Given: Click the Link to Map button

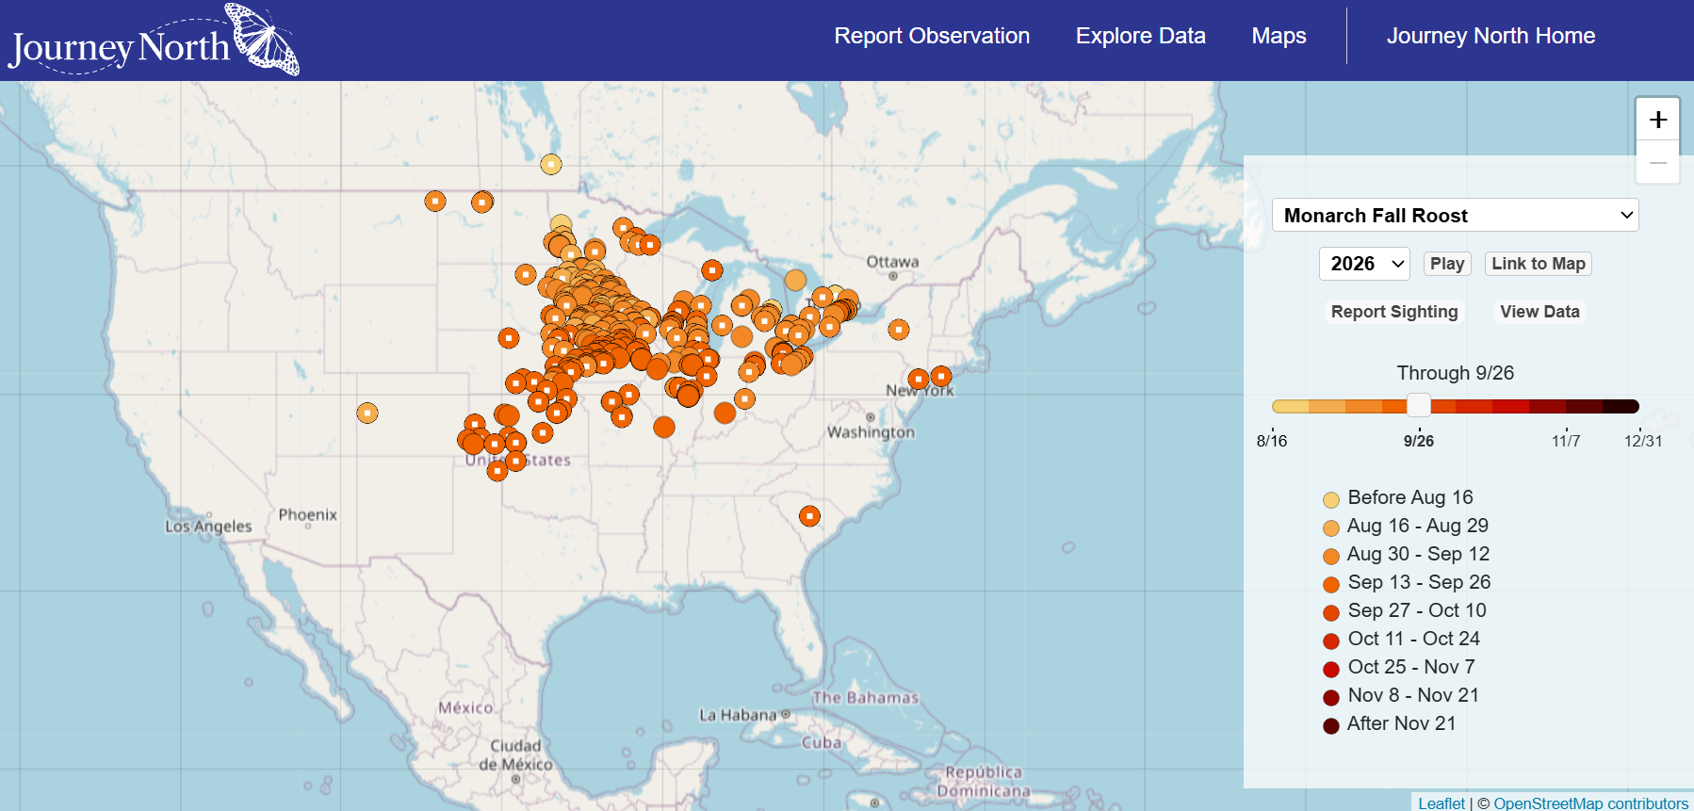Looking at the screenshot, I should pyautogui.click(x=1538, y=264).
